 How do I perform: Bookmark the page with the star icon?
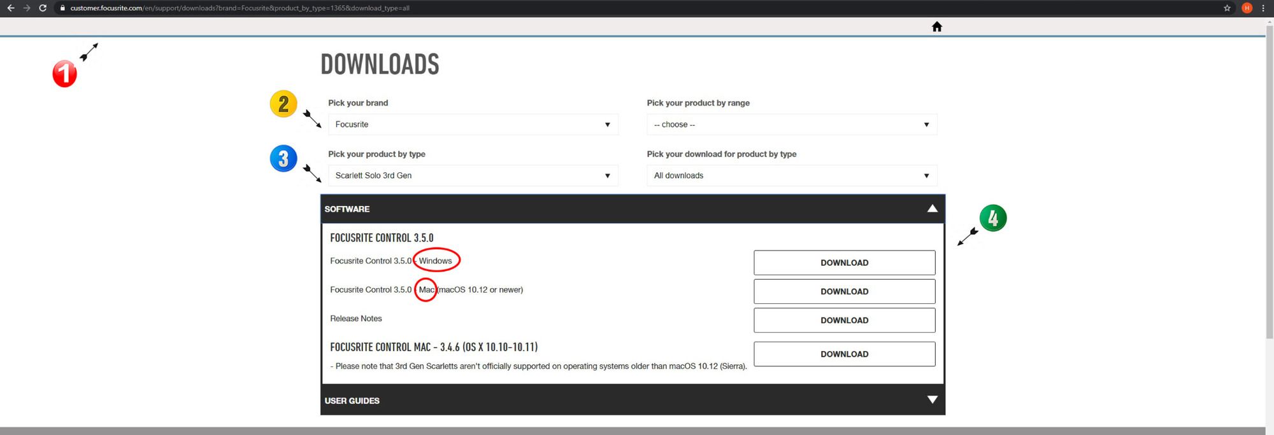coord(1227,8)
